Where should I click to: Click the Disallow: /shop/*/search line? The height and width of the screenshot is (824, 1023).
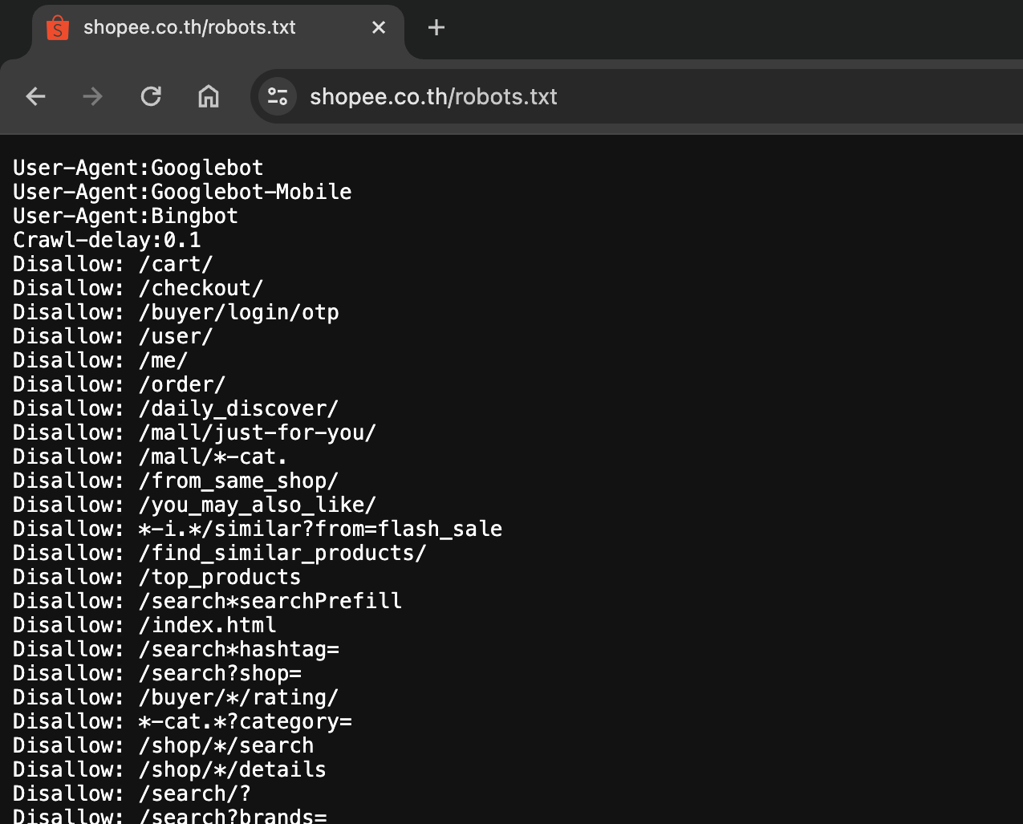pos(164,745)
